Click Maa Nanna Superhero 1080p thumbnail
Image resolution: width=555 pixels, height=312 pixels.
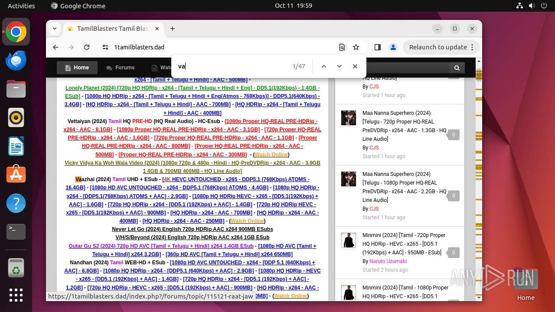tap(349, 179)
